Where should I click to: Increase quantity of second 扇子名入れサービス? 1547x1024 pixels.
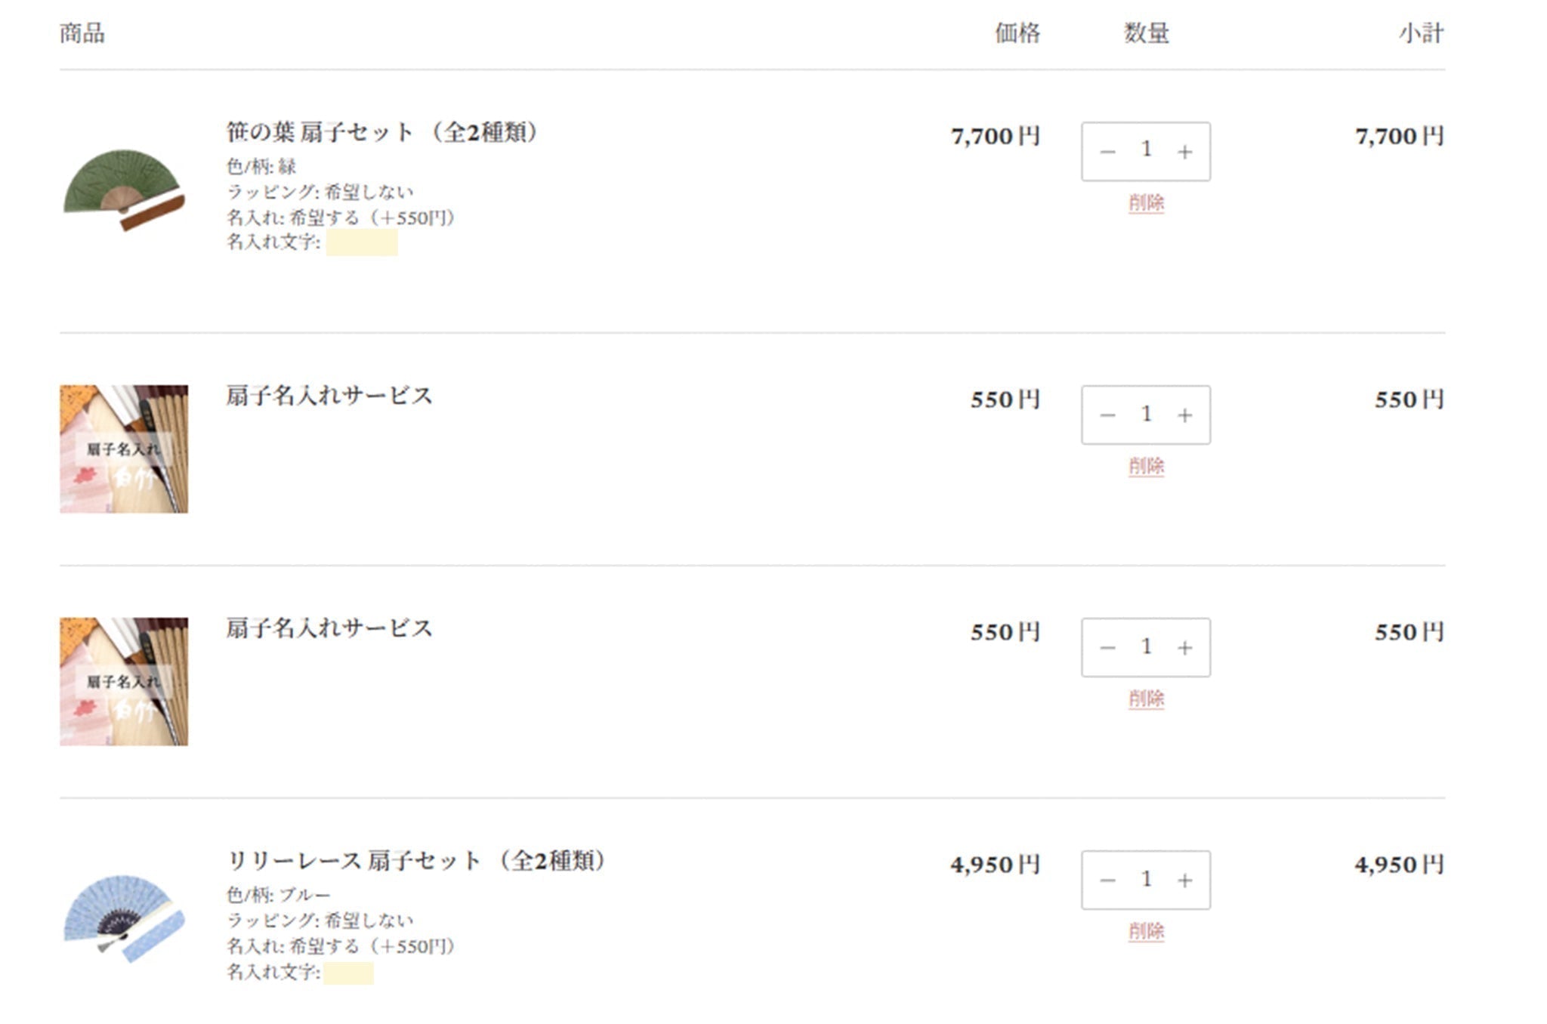[1186, 647]
